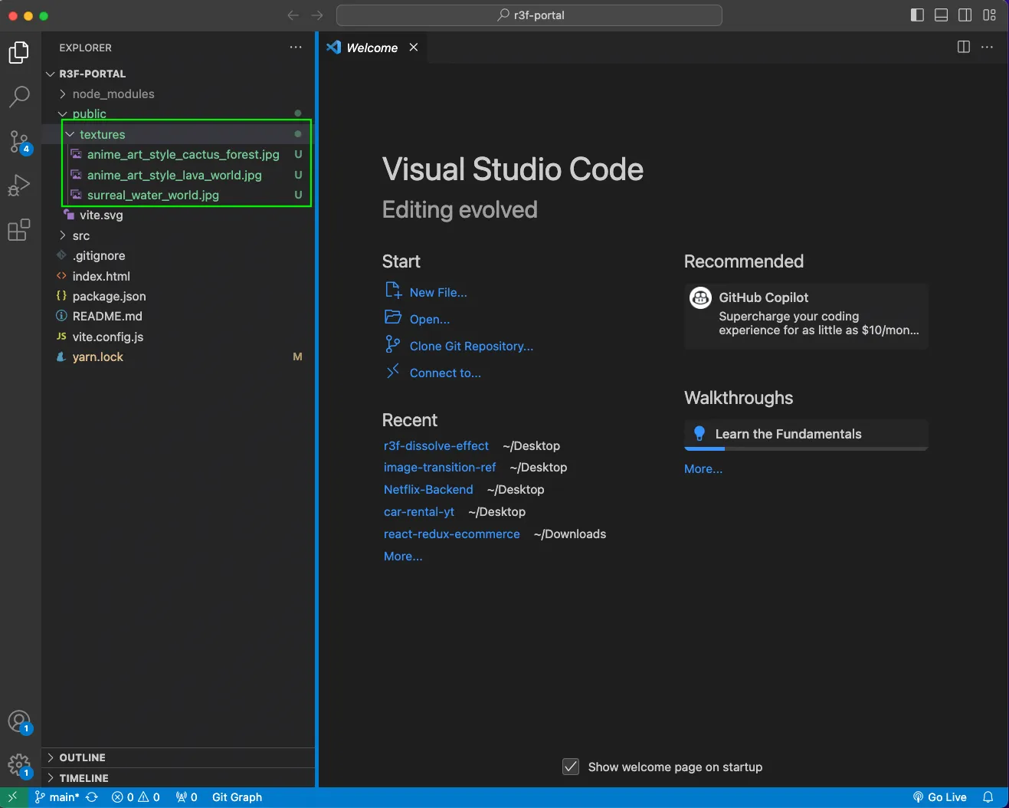Image resolution: width=1009 pixels, height=808 pixels.
Task: Open Source Control view with 4 changes
Action: pos(19,141)
